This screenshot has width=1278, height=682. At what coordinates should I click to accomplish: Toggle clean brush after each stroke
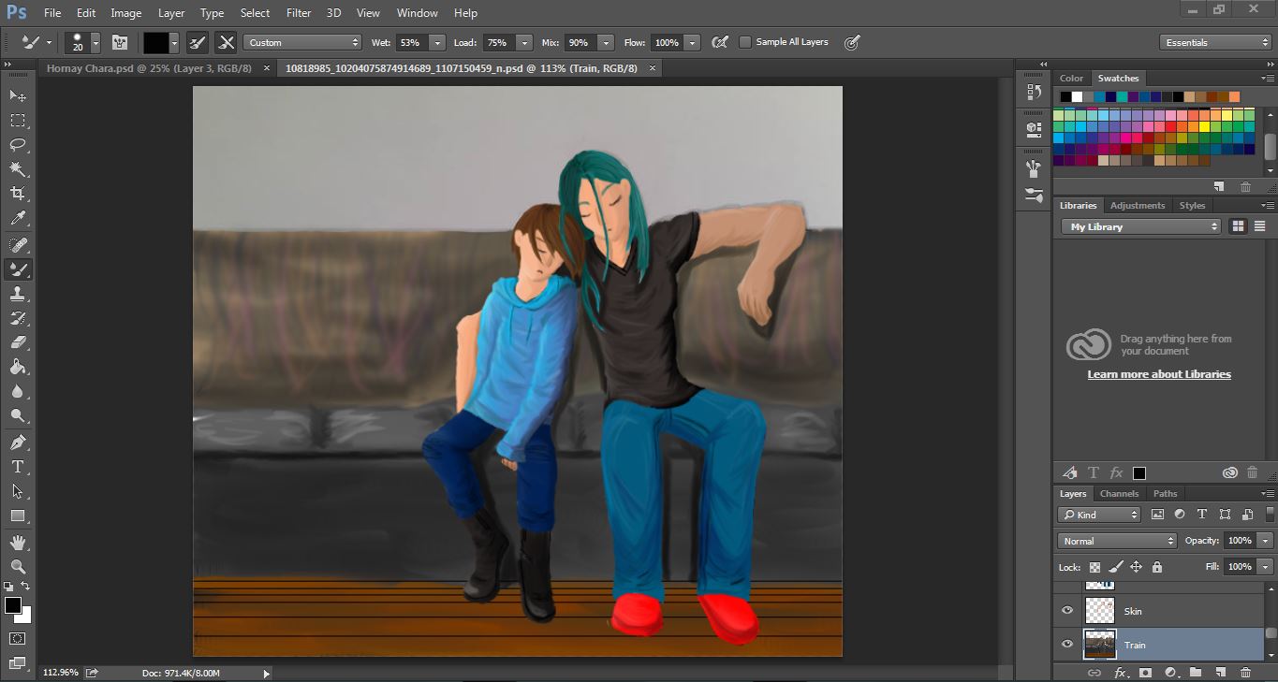click(226, 42)
